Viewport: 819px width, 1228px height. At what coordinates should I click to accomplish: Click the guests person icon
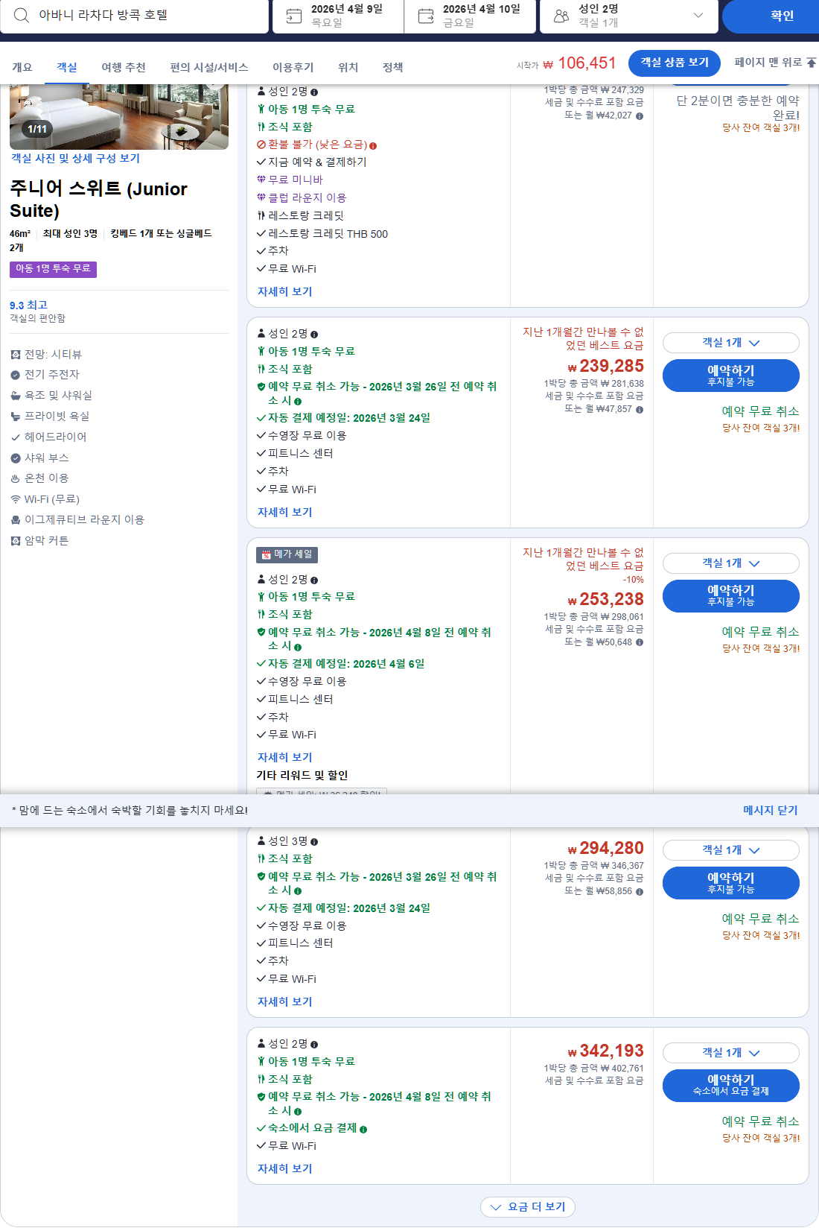point(560,16)
